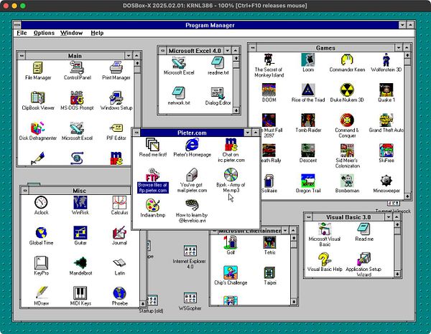
Task: Open the Games window control-menu box
Action: pos(253,48)
